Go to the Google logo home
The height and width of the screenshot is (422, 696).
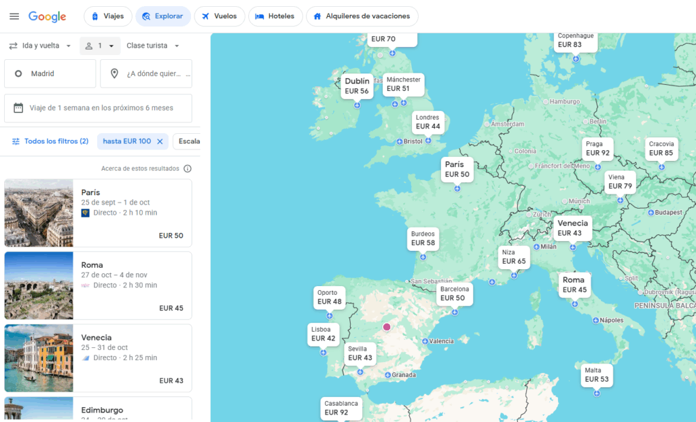(x=47, y=16)
